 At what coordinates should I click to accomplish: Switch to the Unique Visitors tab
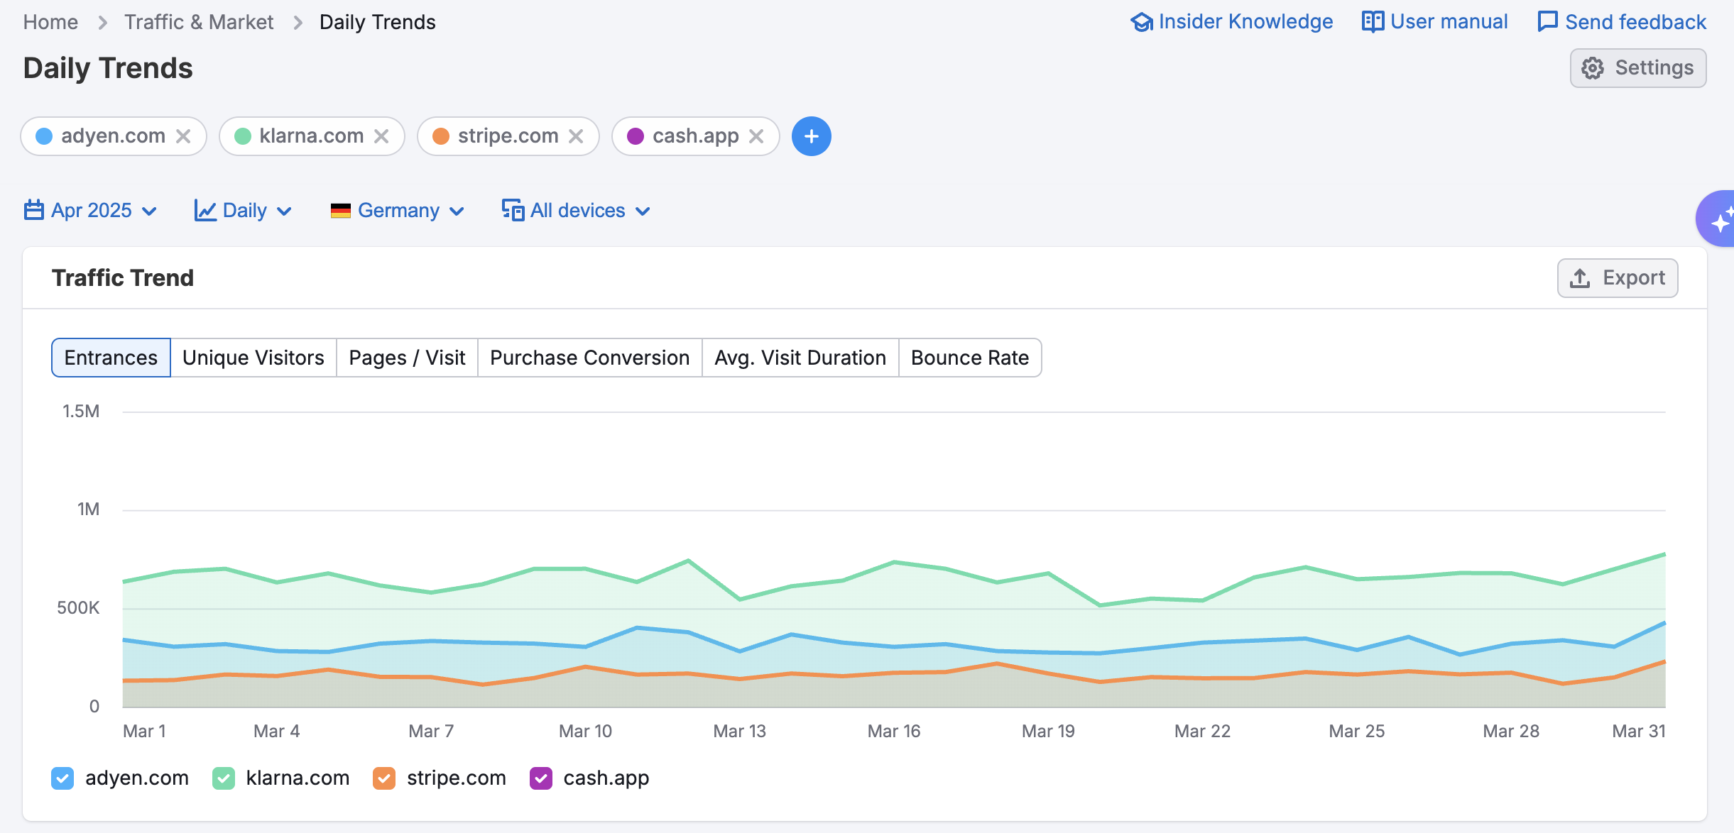point(253,358)
